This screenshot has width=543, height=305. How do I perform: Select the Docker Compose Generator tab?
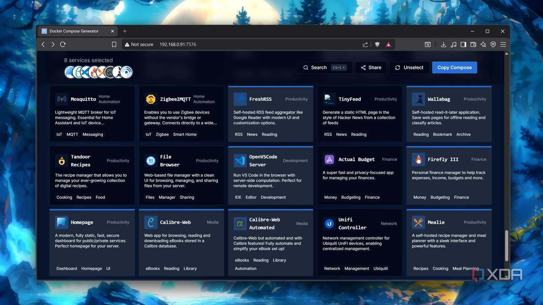[x=78, y=31]
